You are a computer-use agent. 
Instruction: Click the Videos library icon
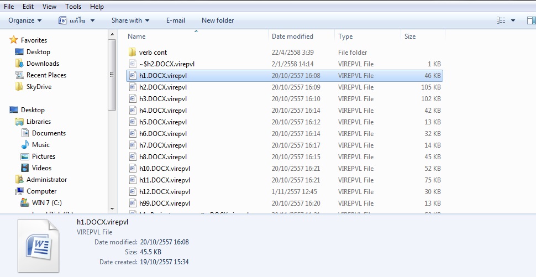point(25,168)
